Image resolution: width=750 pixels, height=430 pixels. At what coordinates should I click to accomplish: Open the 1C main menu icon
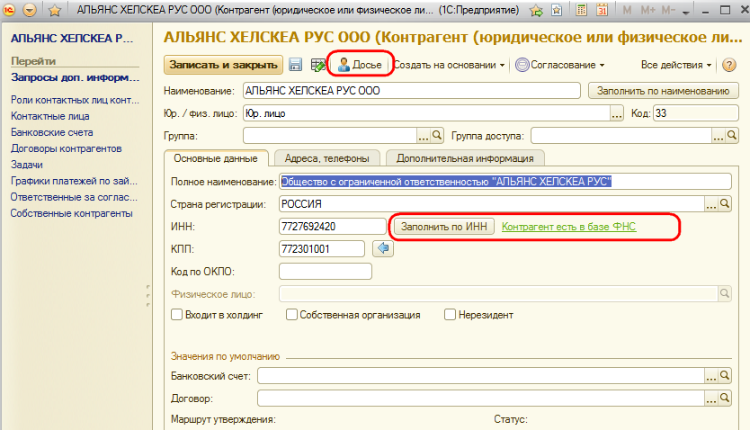(10, 10)
